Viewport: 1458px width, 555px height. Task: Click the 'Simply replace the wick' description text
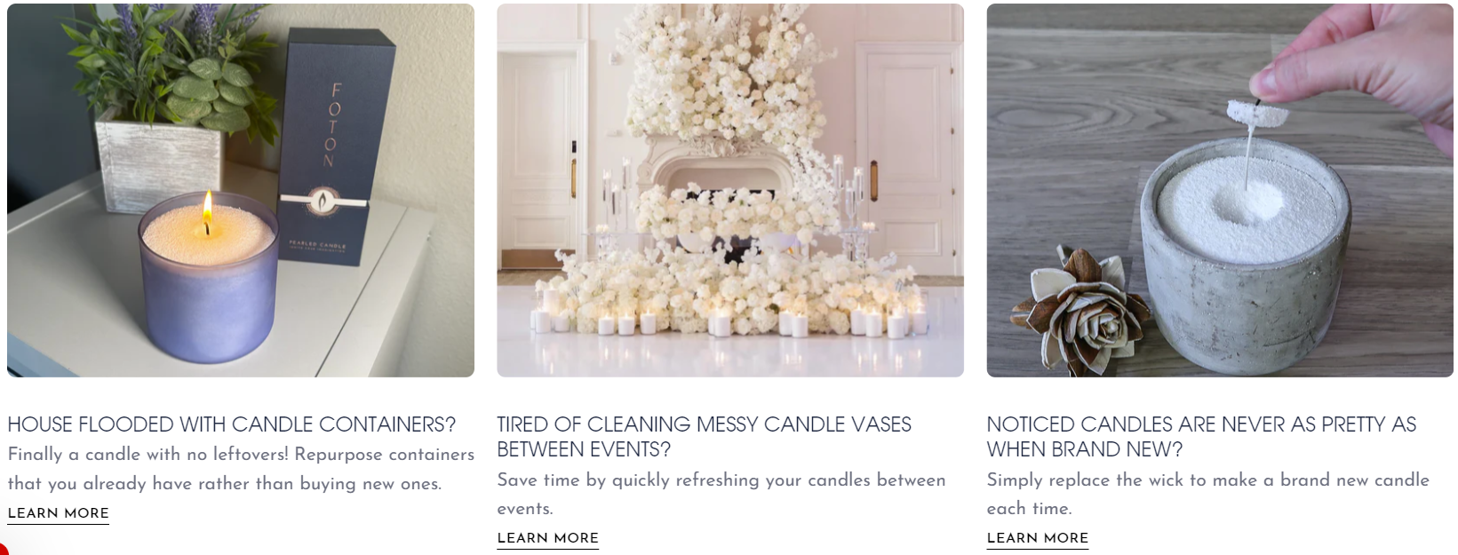(x=1208, y=494)
